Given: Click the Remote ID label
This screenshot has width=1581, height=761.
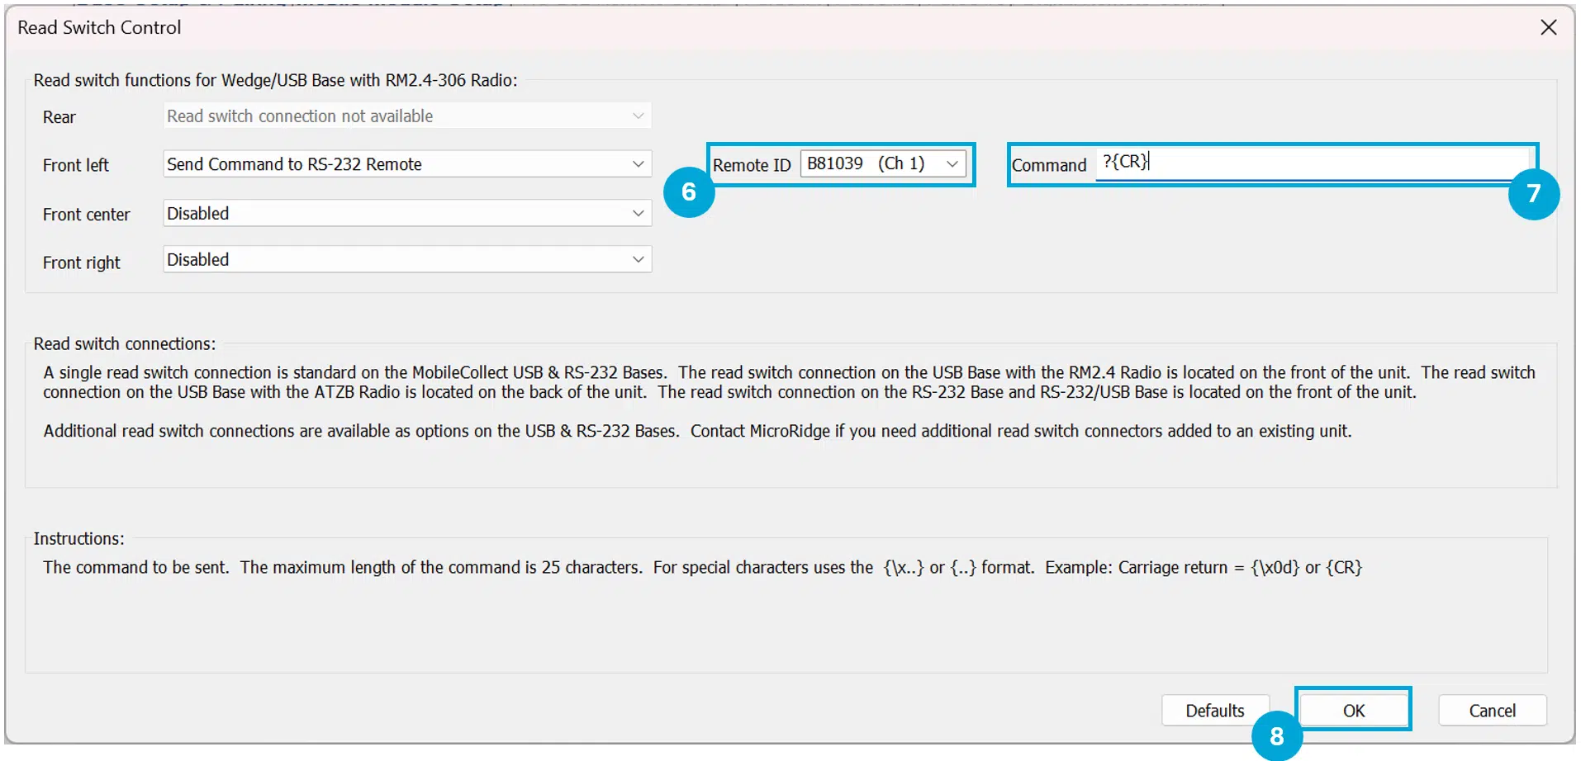Looking at the screenshot, I should point(752,165).
